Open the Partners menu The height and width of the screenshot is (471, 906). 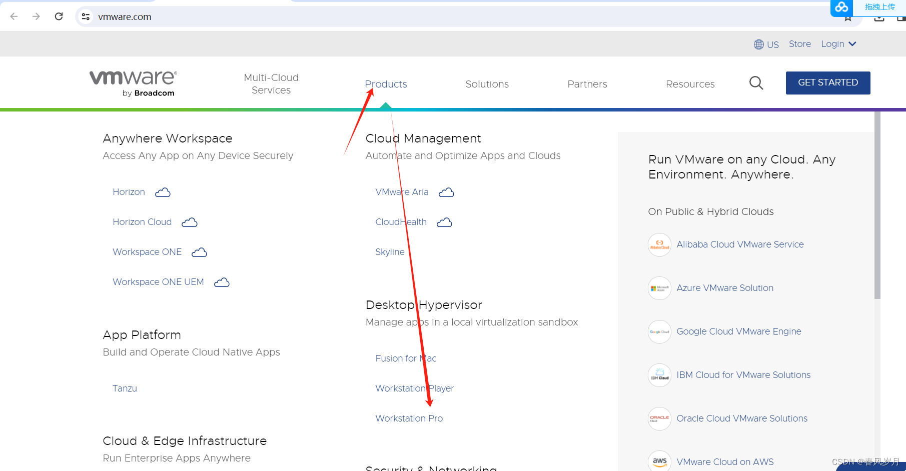pyautogui.click(x=587, y=84)
